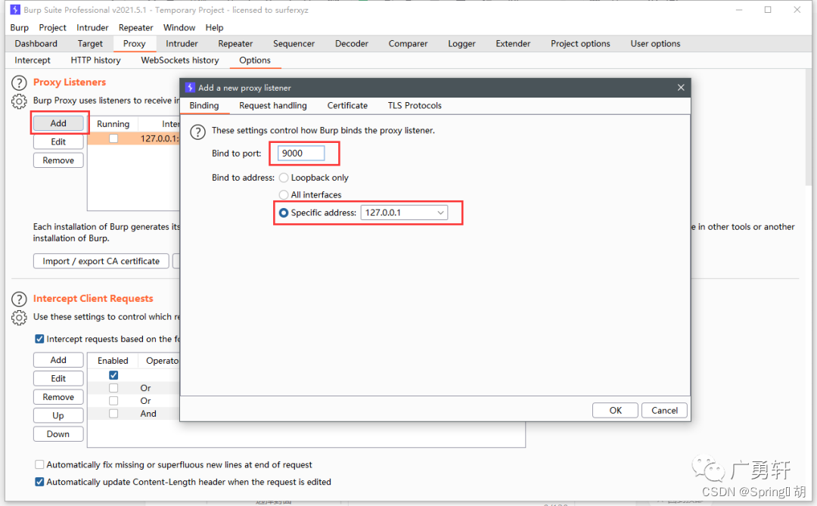Viewport: 817px width, 506px height.
Task: Click Up button for intercept rules
Action: click(58, 415)
